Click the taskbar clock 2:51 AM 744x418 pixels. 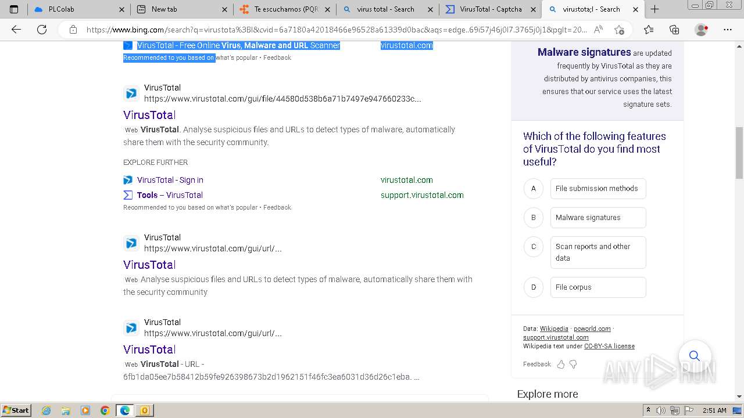point(714,410)
